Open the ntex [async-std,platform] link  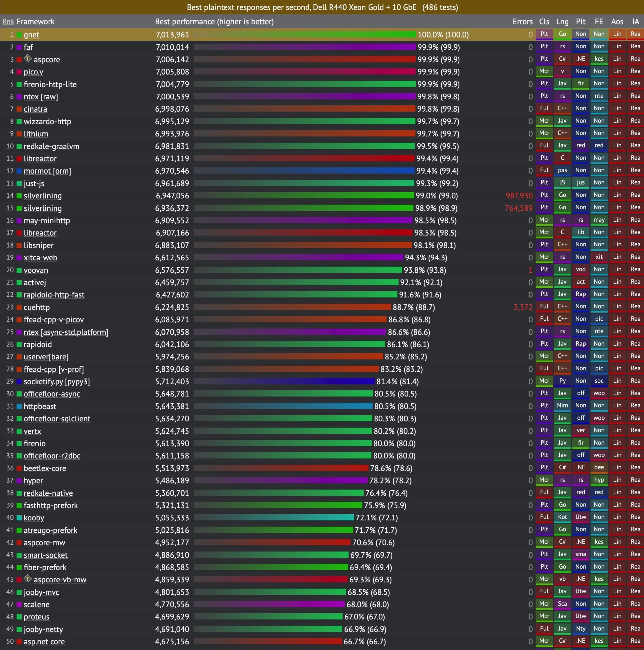coord(66,332)
